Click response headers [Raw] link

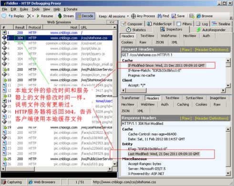tap(186, 119)
